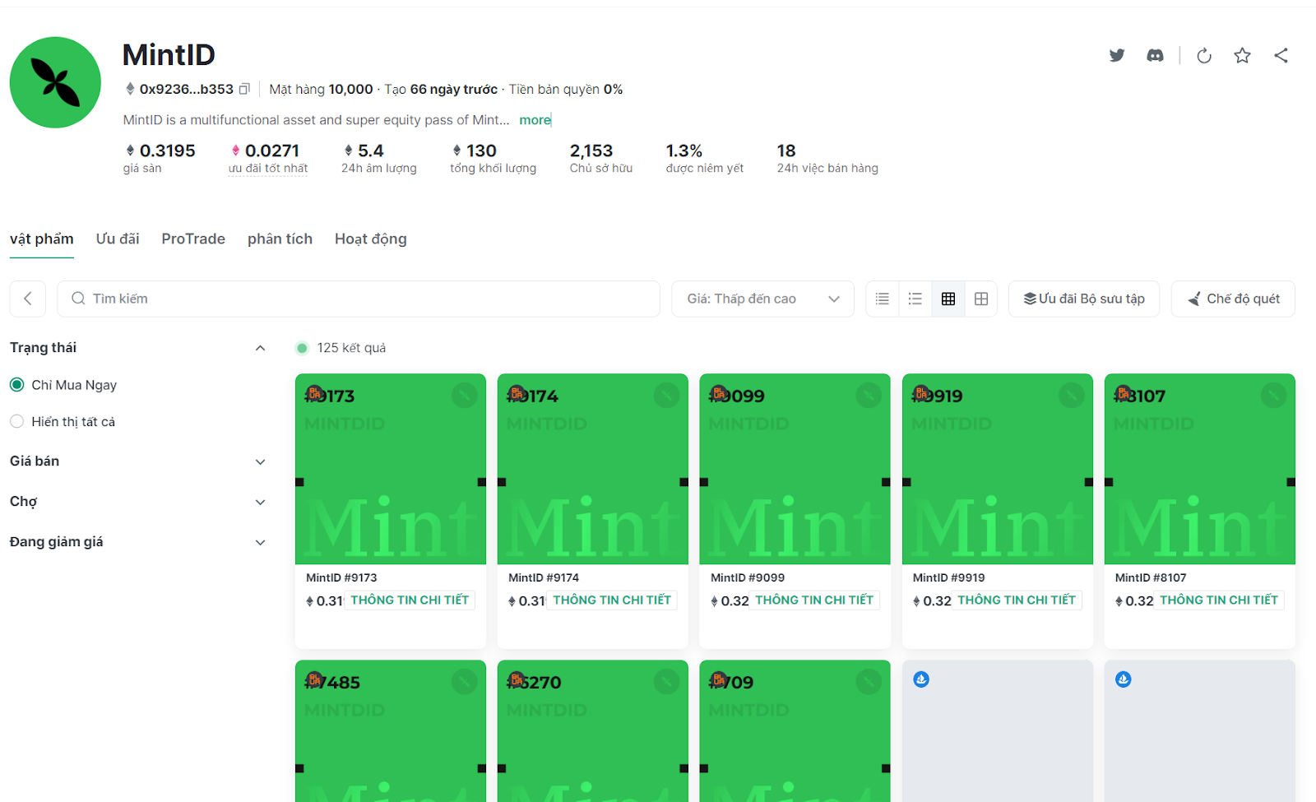Open the 'Giá: Thấp đến cao' sort dropdown

pyautogui.click(x=762, y=299)
